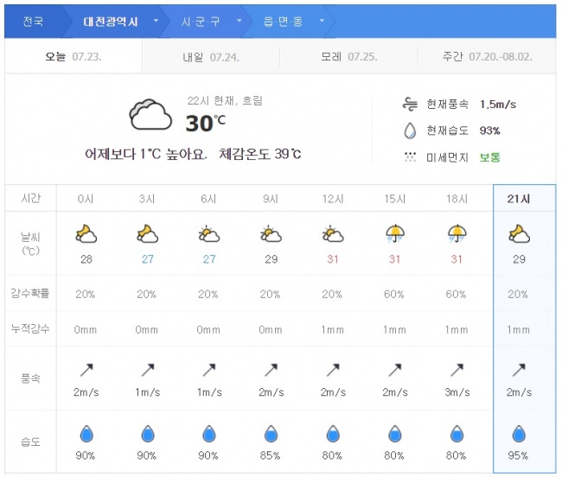Click the 0시 time column header
Screen dimensions: 562x477
click(x=86, y=199)
